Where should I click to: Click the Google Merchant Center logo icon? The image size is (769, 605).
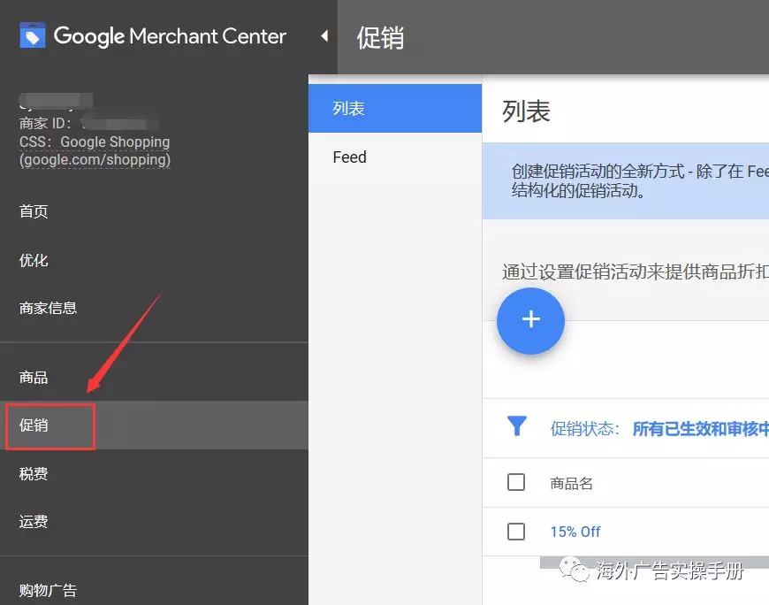33,35
